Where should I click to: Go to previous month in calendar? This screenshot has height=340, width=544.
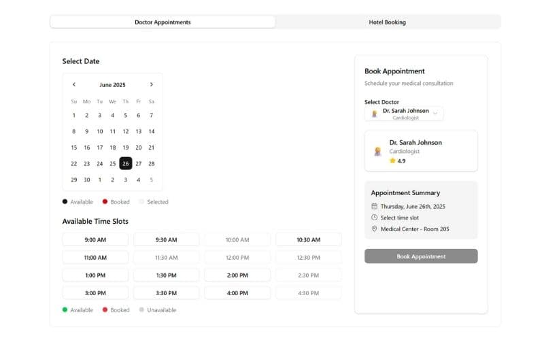[74, 84]
